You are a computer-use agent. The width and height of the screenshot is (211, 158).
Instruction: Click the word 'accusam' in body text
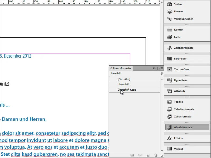click(69, 147)
